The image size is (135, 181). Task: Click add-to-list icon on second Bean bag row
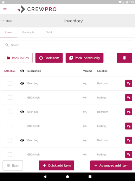[x=129, y=112]
